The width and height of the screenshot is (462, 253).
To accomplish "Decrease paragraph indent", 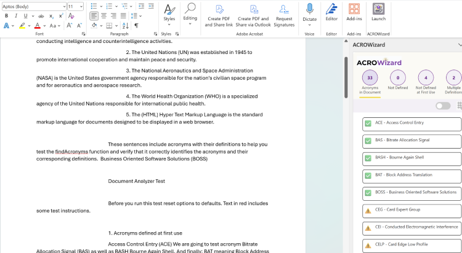I will pyautogui.click(x=142, y=6).
